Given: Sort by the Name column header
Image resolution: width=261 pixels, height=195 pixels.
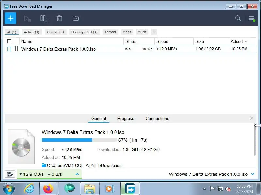Looking at the screenshot, I should [71, 41].
